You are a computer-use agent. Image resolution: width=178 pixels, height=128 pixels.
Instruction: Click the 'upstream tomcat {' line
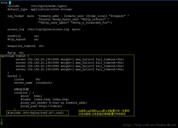(x=15, y=56)
